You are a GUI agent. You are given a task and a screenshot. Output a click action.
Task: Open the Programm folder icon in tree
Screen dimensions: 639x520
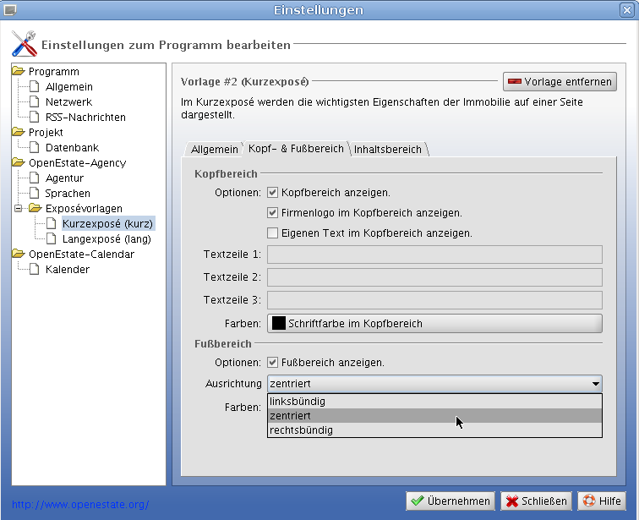19,72
